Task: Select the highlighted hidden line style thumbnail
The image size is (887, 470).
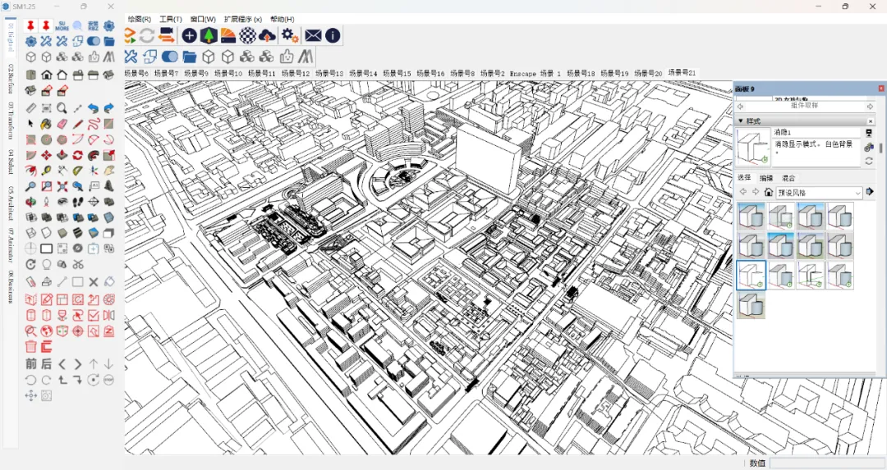Action: tap(751, 275)
